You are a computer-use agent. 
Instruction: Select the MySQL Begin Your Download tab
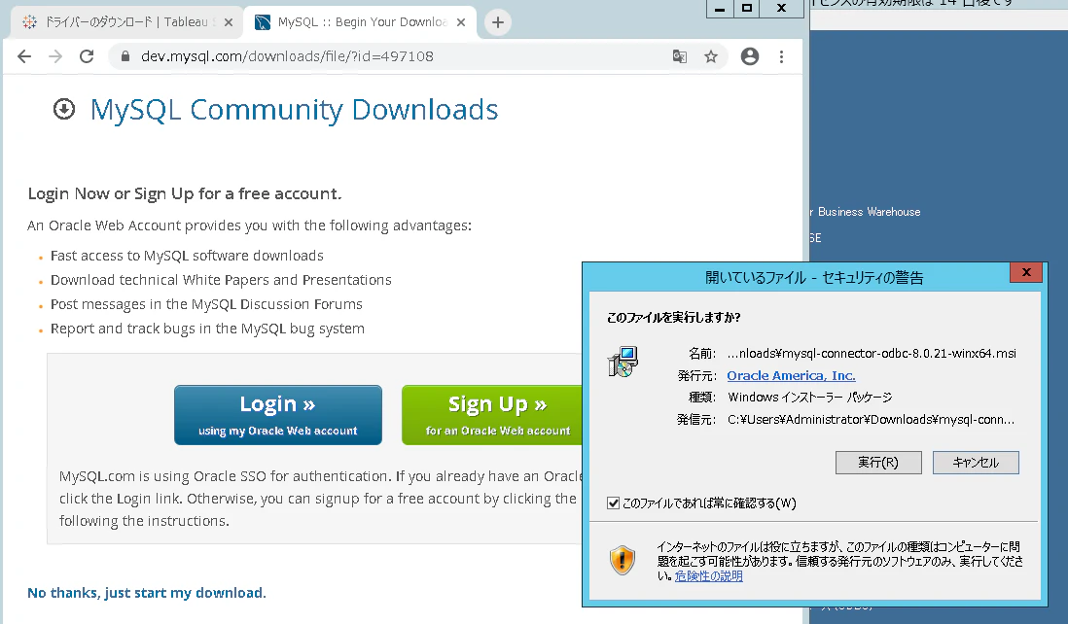click(x=361, y=22)
